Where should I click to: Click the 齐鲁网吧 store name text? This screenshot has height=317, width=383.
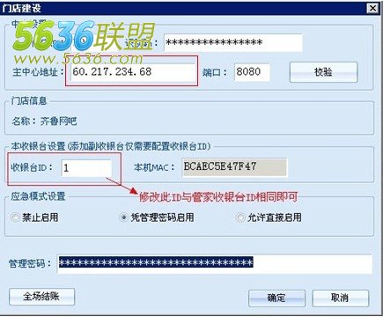click(x=58, y=121)
